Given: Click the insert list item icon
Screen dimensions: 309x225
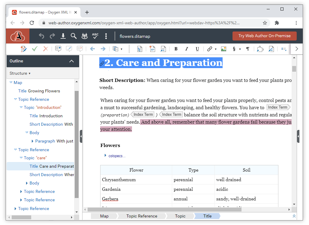Looking at the screenshot, I should click(284, 49).
